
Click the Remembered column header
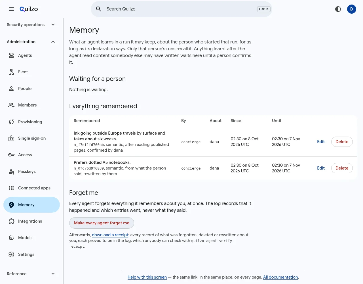tap(87, 121)
